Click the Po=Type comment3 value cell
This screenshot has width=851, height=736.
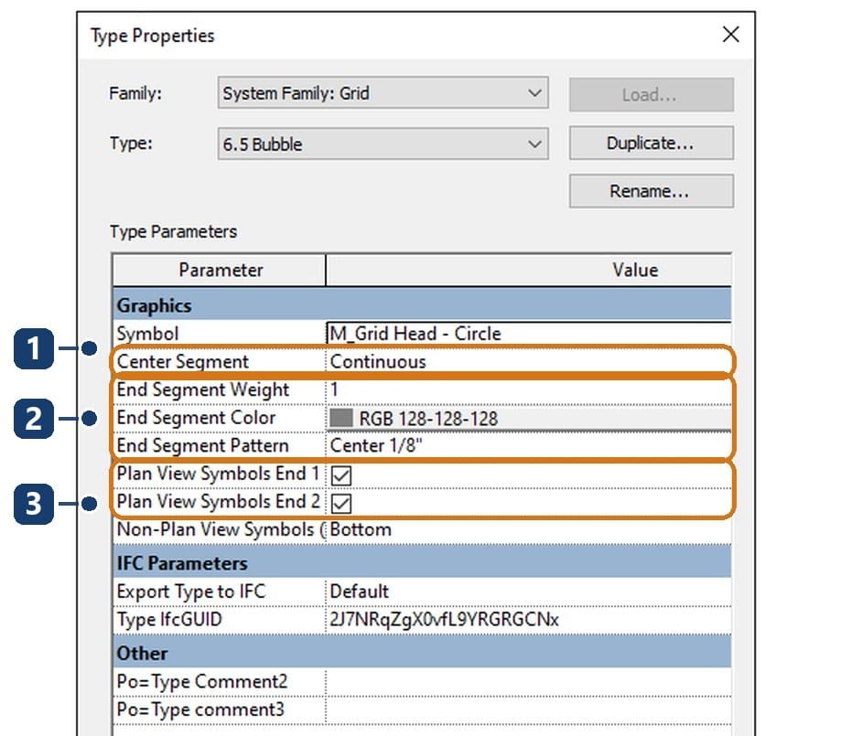click(x=529, y=710)
